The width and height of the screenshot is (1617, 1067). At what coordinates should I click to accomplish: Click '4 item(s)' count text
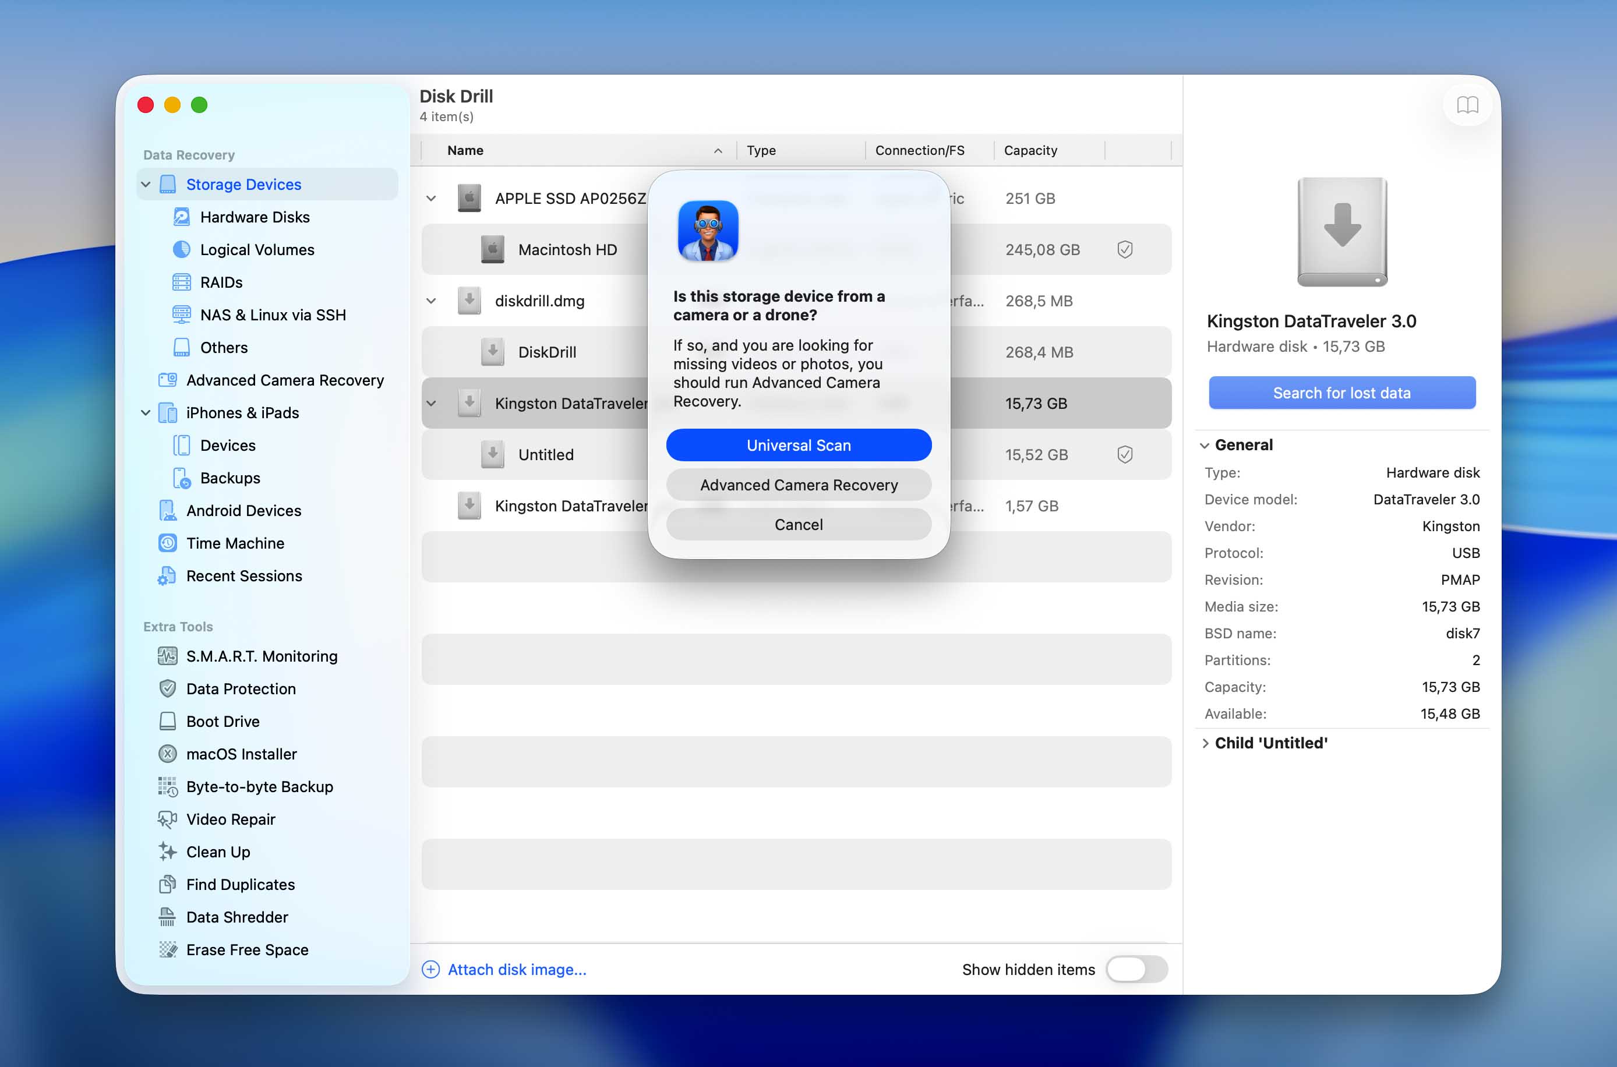446,117
